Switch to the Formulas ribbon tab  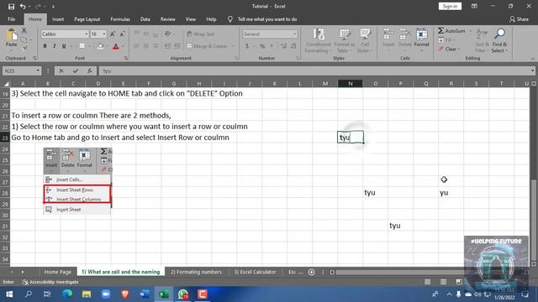coord(120,19)
